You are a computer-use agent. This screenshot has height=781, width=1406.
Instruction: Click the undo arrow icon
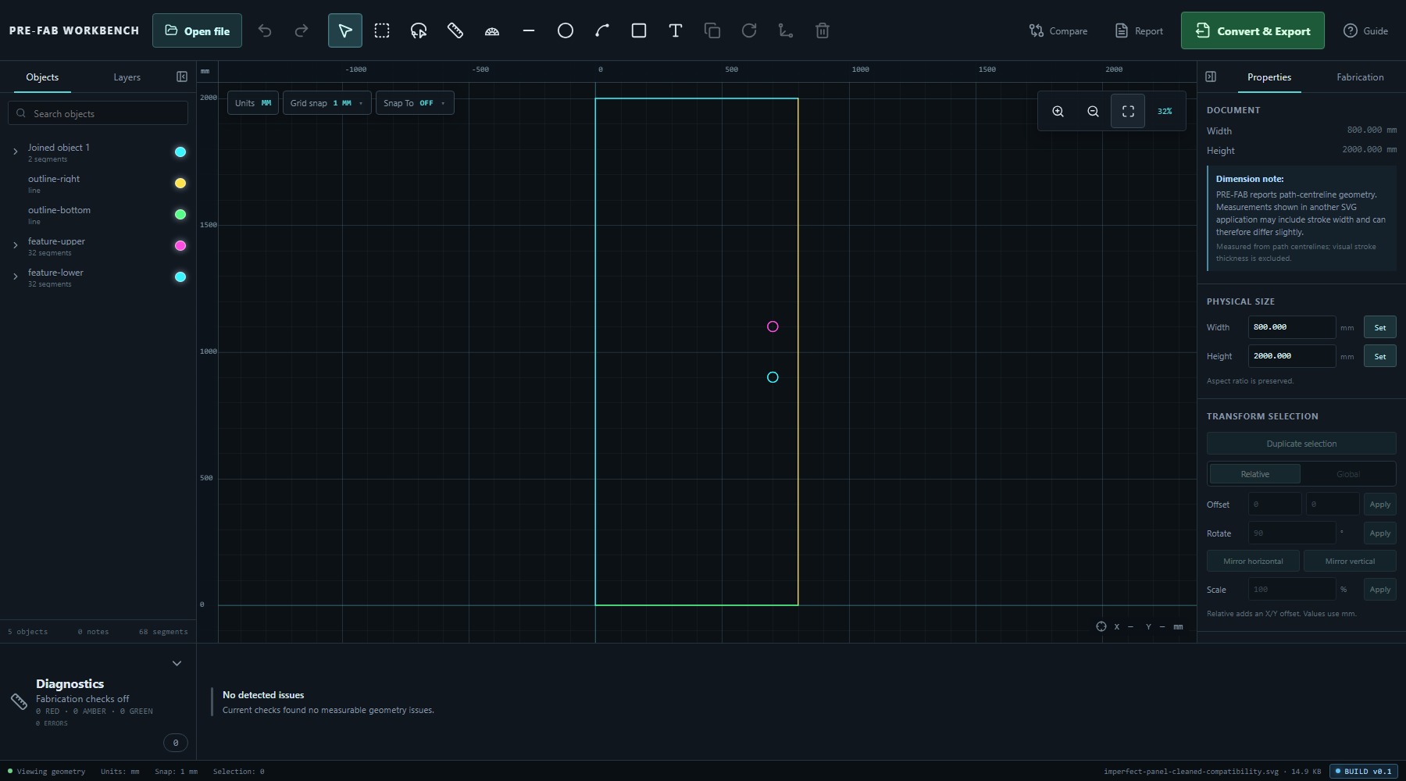[265, 30]
